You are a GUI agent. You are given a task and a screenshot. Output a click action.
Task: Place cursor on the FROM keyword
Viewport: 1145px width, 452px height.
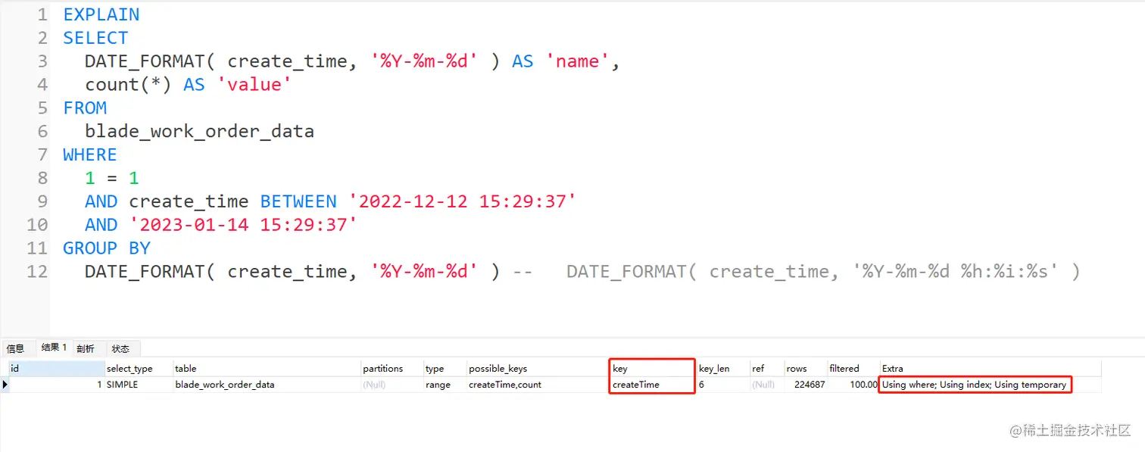(85, 108)
